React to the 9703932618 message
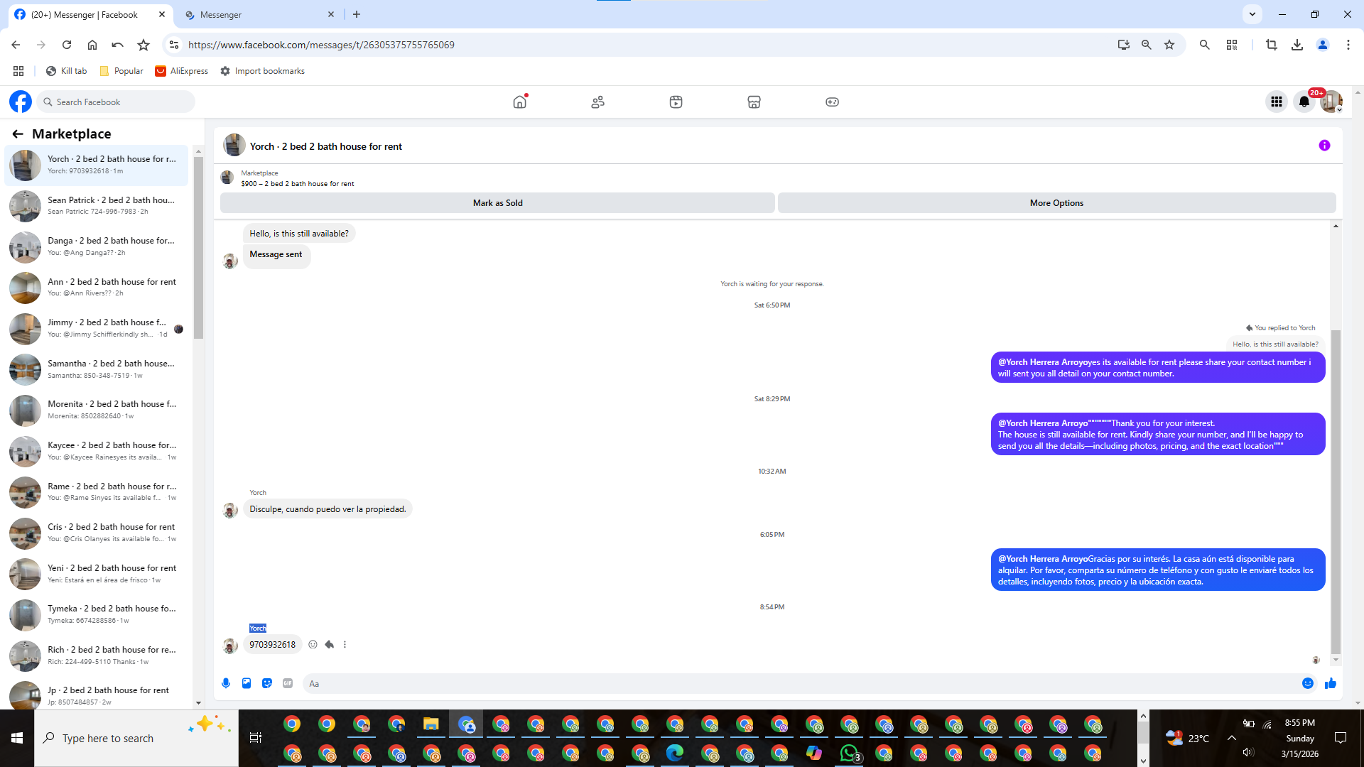 (313, 645)
